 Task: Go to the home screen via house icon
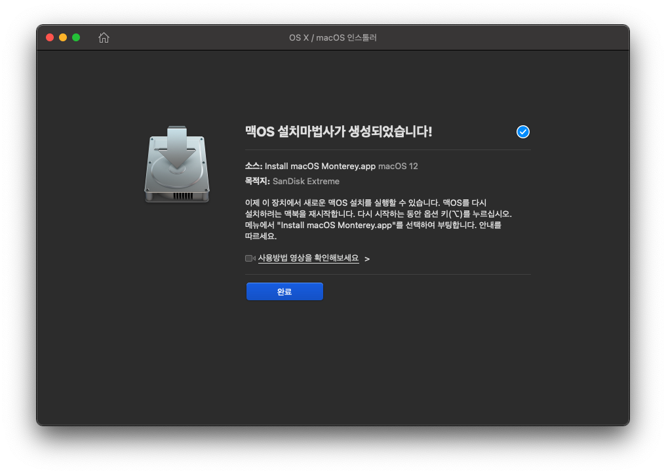tap(104, 38)
